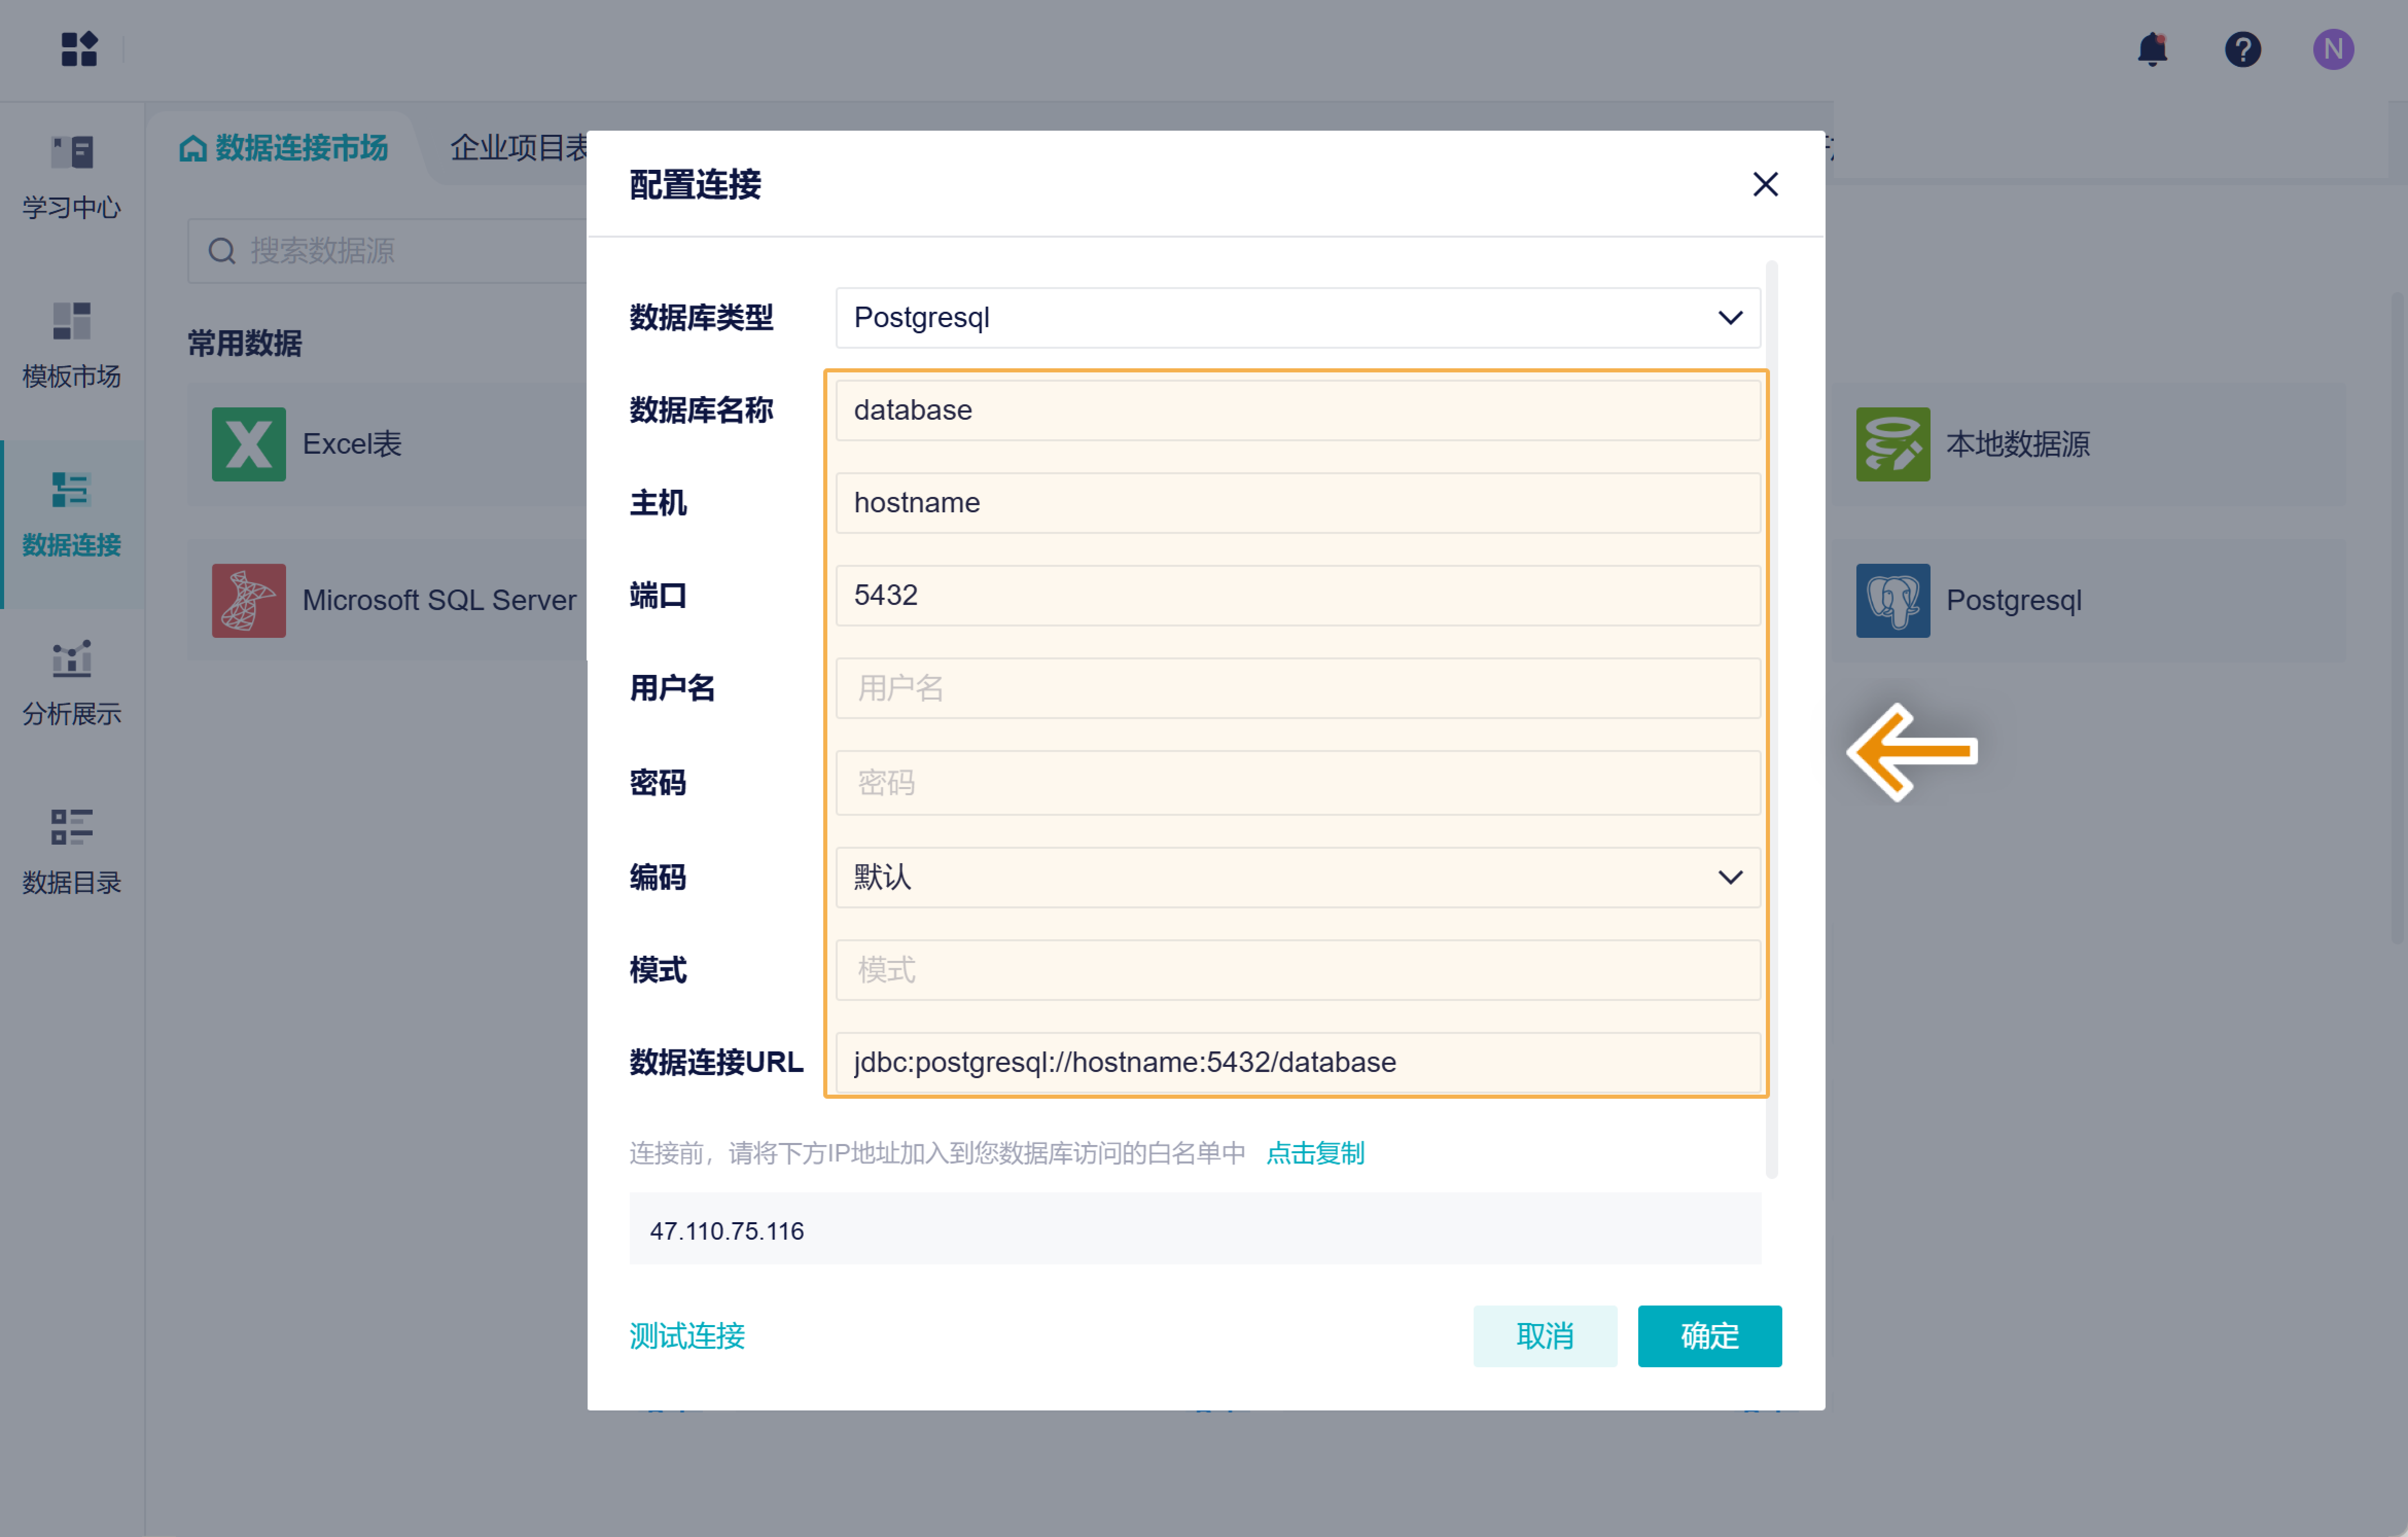Click the 确定 button
This screenshot has height=1537, width=2408.
point(1709,1336)
